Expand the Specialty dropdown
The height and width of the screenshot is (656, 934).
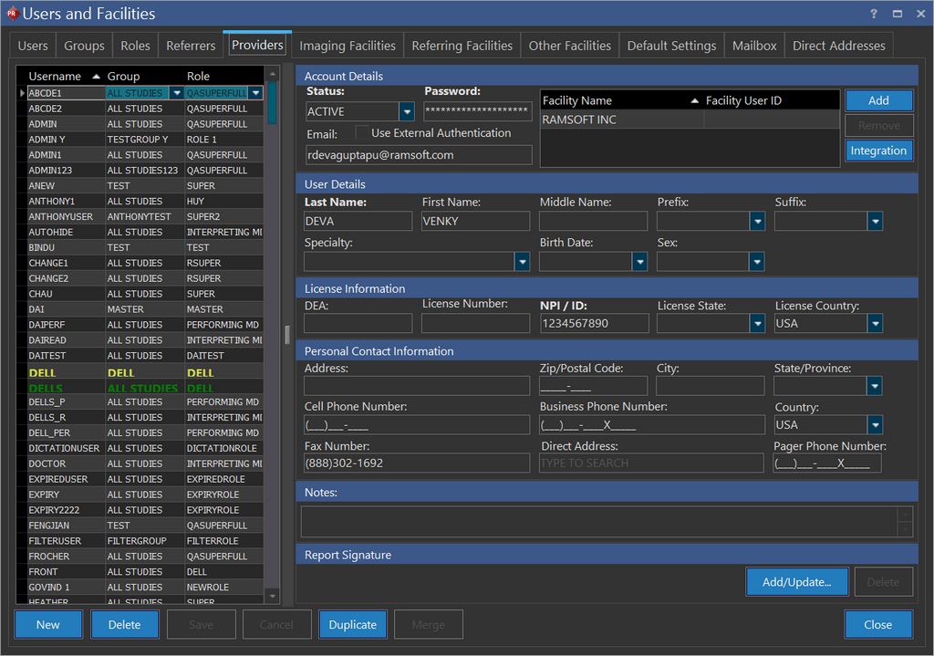[522, 262]
